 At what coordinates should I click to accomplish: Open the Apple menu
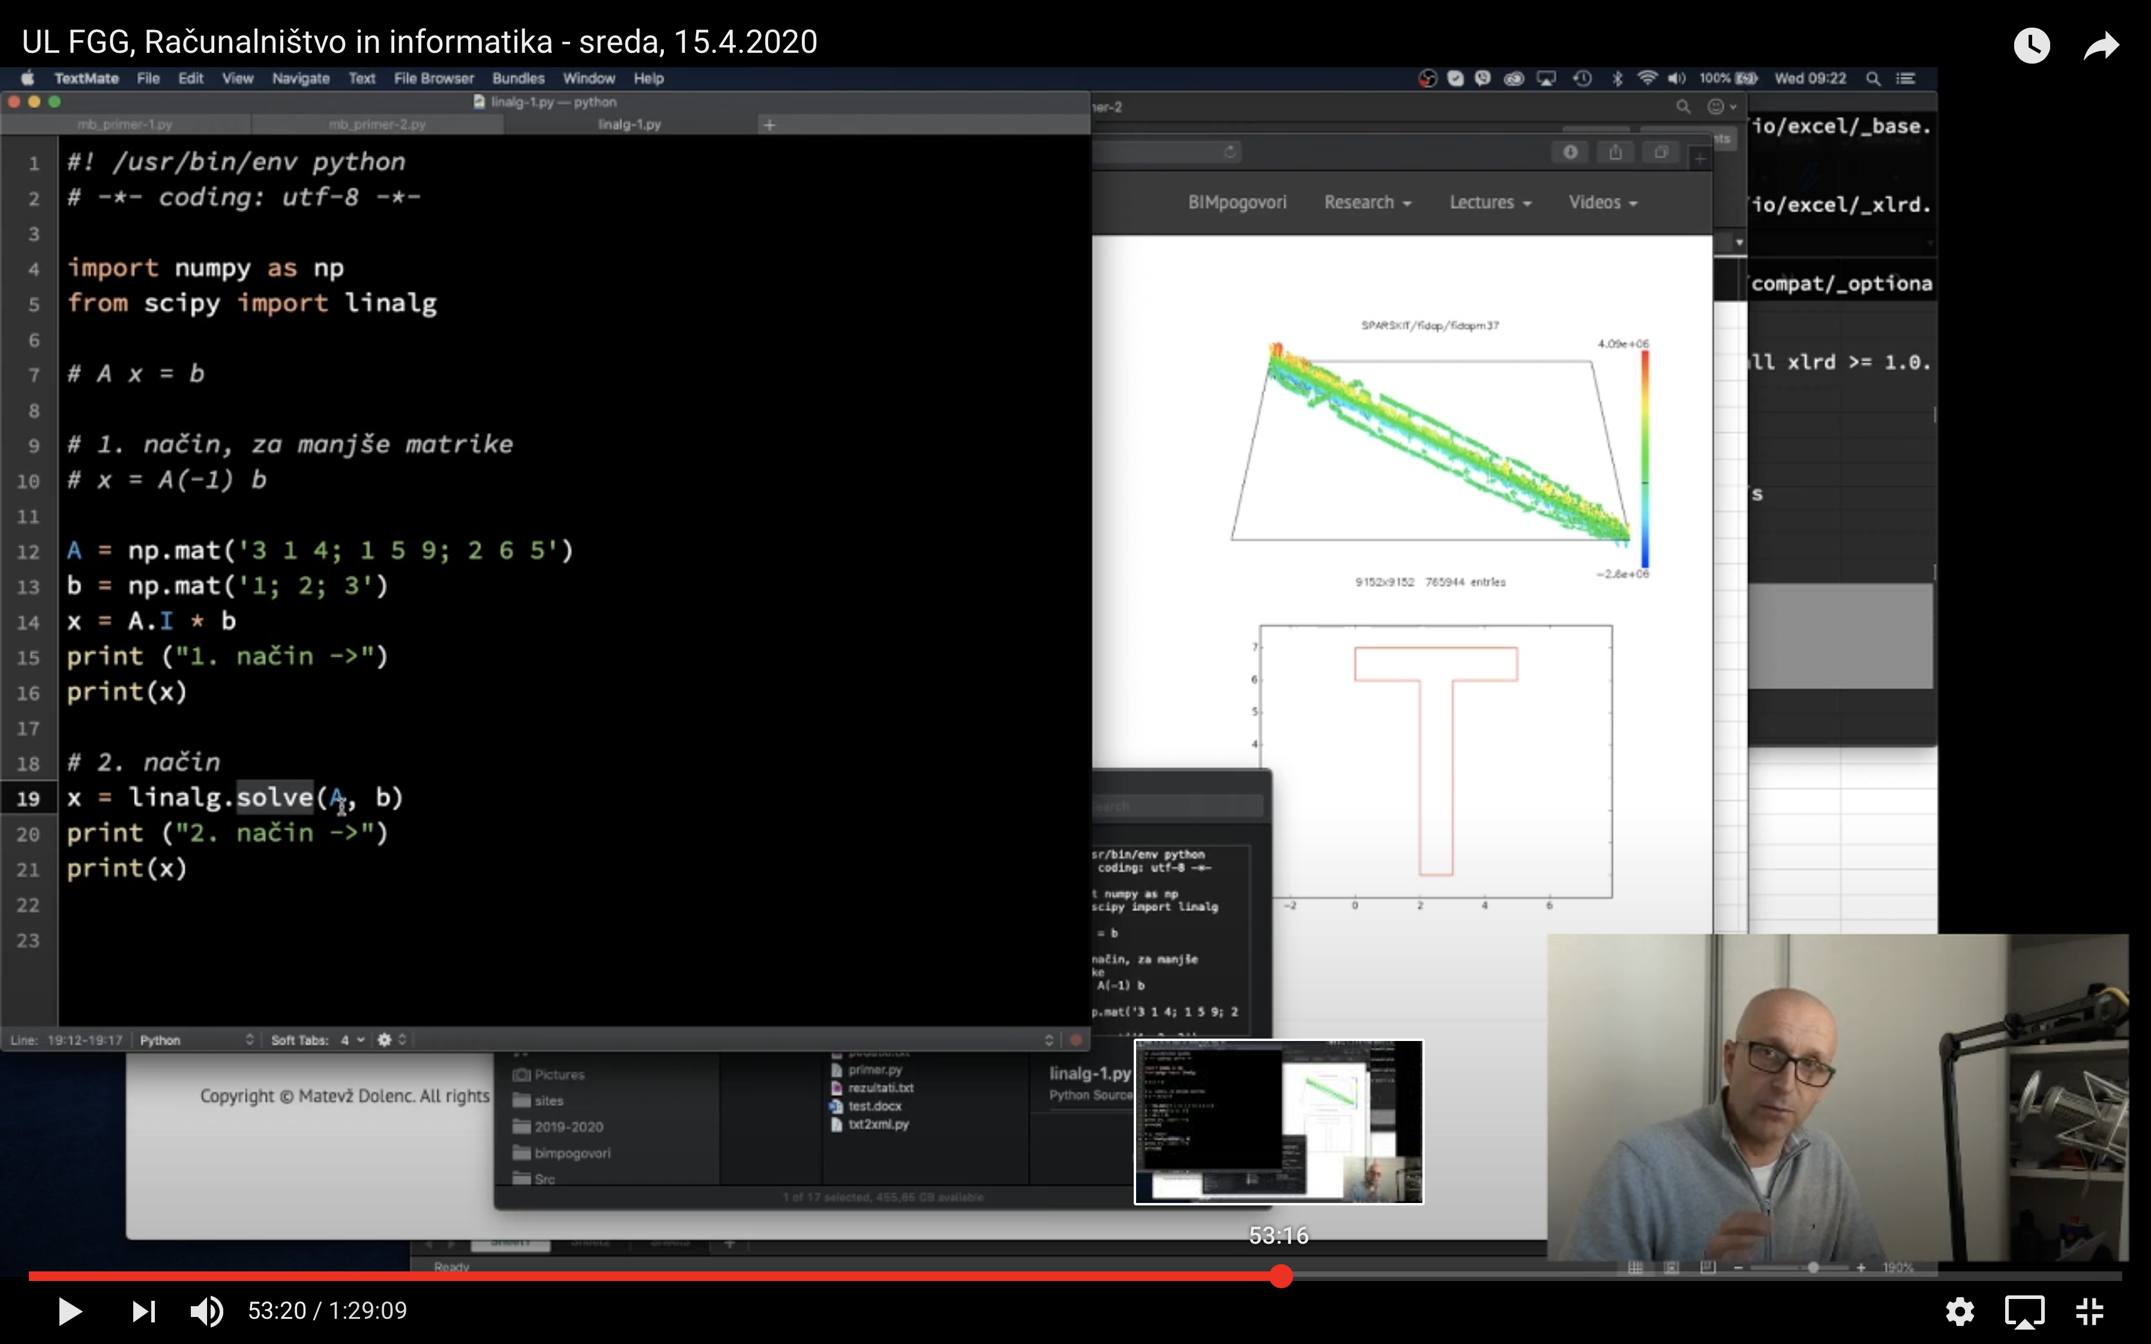(28, 78)
